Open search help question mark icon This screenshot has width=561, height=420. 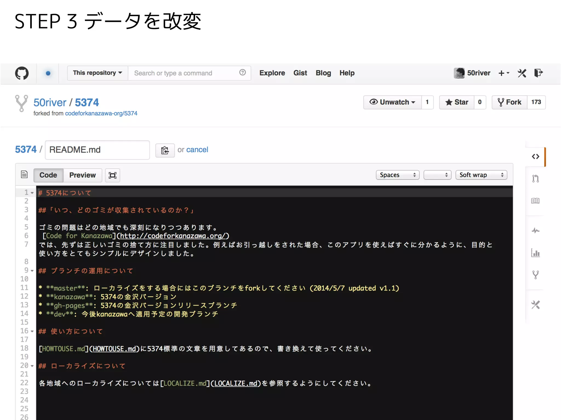coord(242,72)
